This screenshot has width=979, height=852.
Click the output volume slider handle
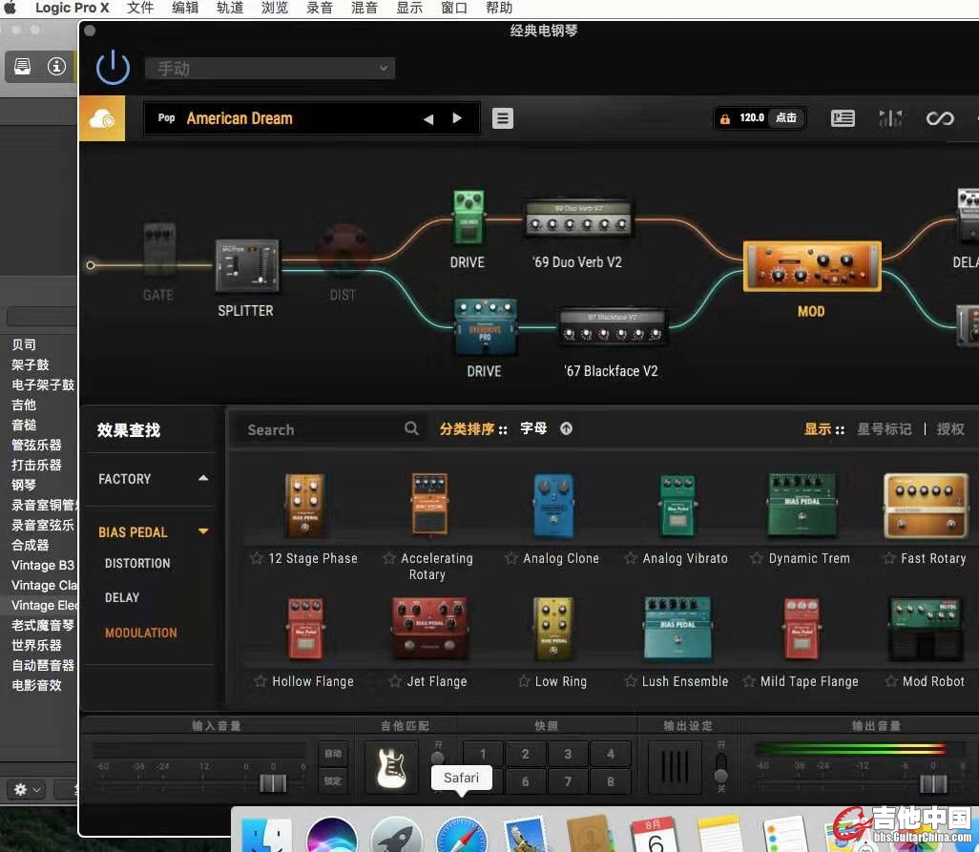933,783
